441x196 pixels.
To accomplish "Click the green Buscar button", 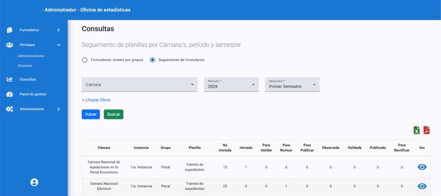I will click(114, 114).
